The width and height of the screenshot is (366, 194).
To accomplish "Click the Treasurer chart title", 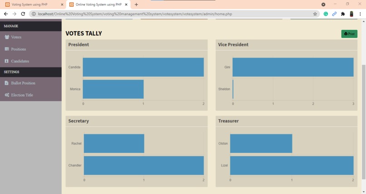I will point(228,121).
